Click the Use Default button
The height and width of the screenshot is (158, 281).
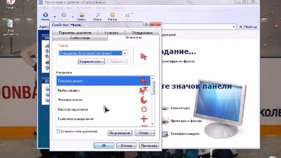[x=120, y=133]
